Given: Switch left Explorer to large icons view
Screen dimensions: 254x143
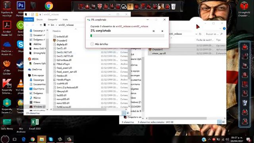Looking at the screenshot, I should click(x=128, y=113).
